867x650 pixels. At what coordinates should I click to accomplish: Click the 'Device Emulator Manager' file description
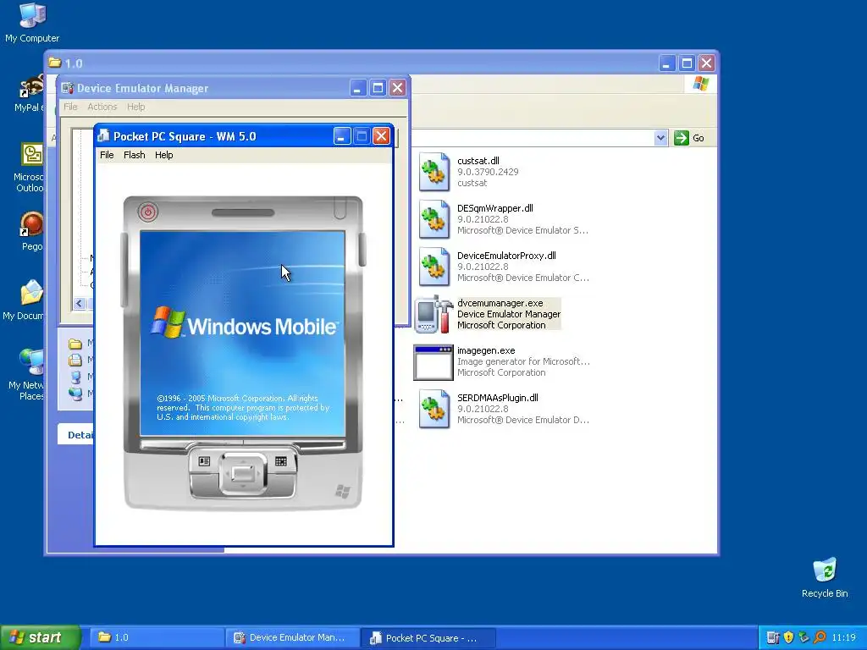(x=509, y=314)
